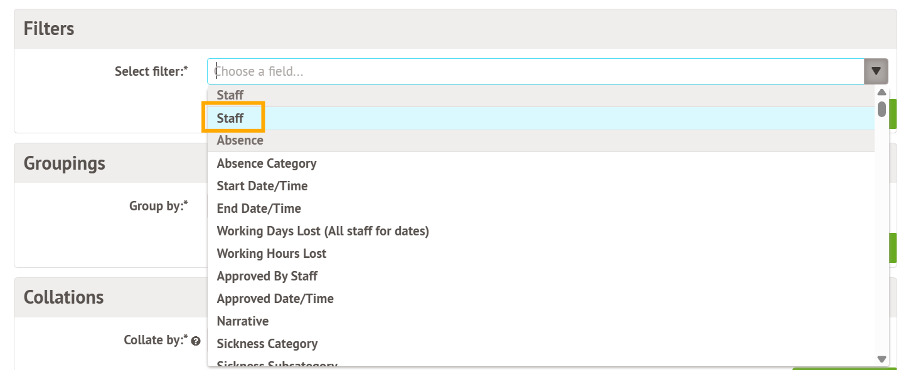Select Working Days Lost (All staff for dates)
Viewport: 906px width, 370px height.
[322, 231]
